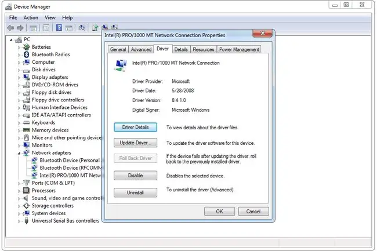Image resolution: width=377 pixels, height=251 pixels.
Task: Click the Universal Serial Bus controllers icon
Action: pyautogui.click(x=27, y=221)
